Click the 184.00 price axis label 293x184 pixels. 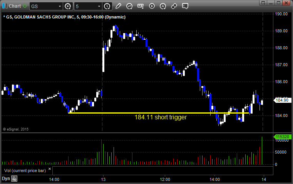[x=281, y=115]
